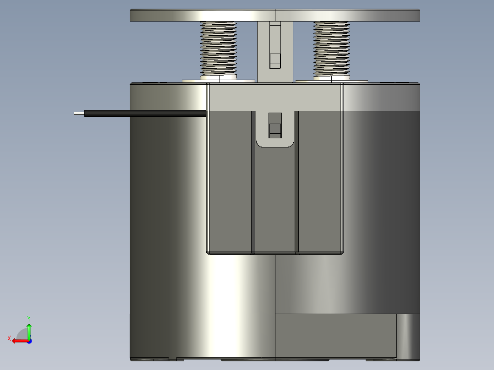Click the blue Z axis dot on the triad
Image resolution: width=494 pixels, height=370 pixels.
30,341
